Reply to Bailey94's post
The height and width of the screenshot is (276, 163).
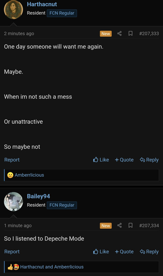(149, 252)
